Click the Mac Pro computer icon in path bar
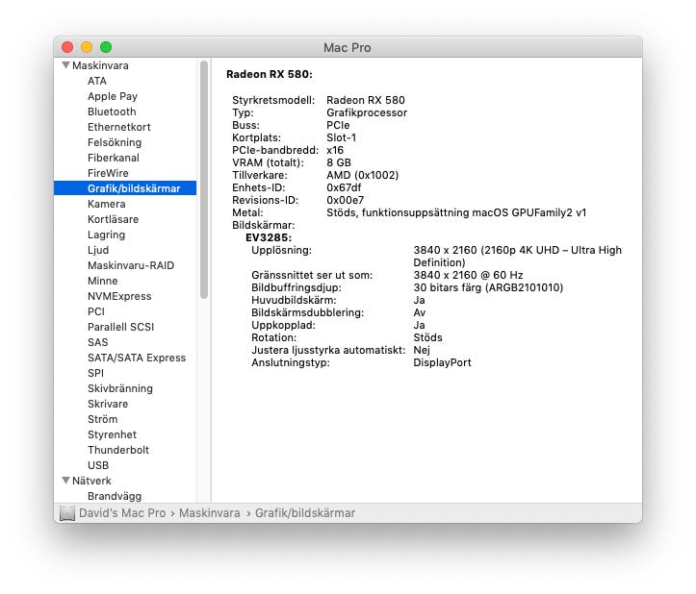This screenshot has width=696, height=594. tap(67, 513)
